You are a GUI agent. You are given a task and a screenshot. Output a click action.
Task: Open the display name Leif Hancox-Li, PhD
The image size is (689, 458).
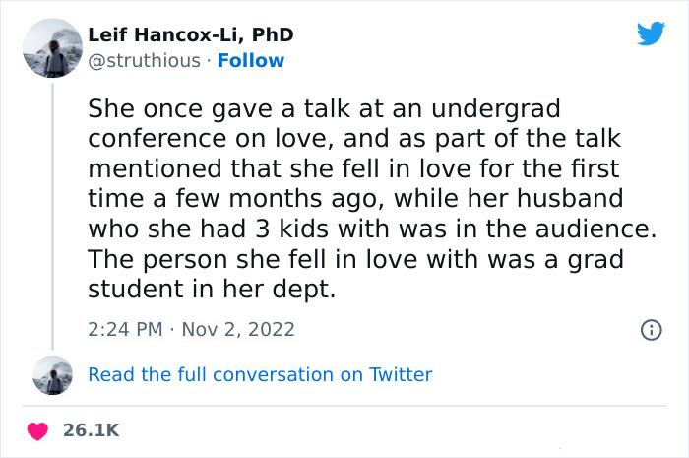[191, 35]
